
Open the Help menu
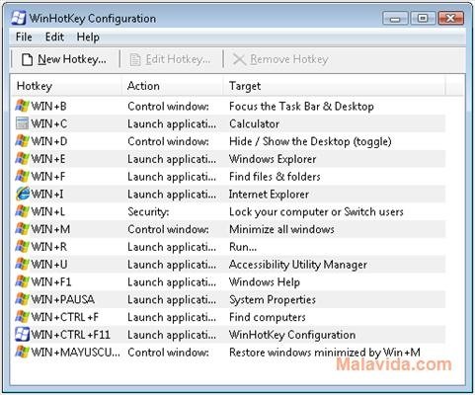coord(88,37)
